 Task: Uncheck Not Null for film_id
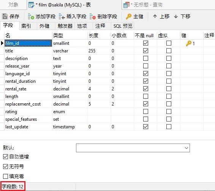tap(145, 43)
